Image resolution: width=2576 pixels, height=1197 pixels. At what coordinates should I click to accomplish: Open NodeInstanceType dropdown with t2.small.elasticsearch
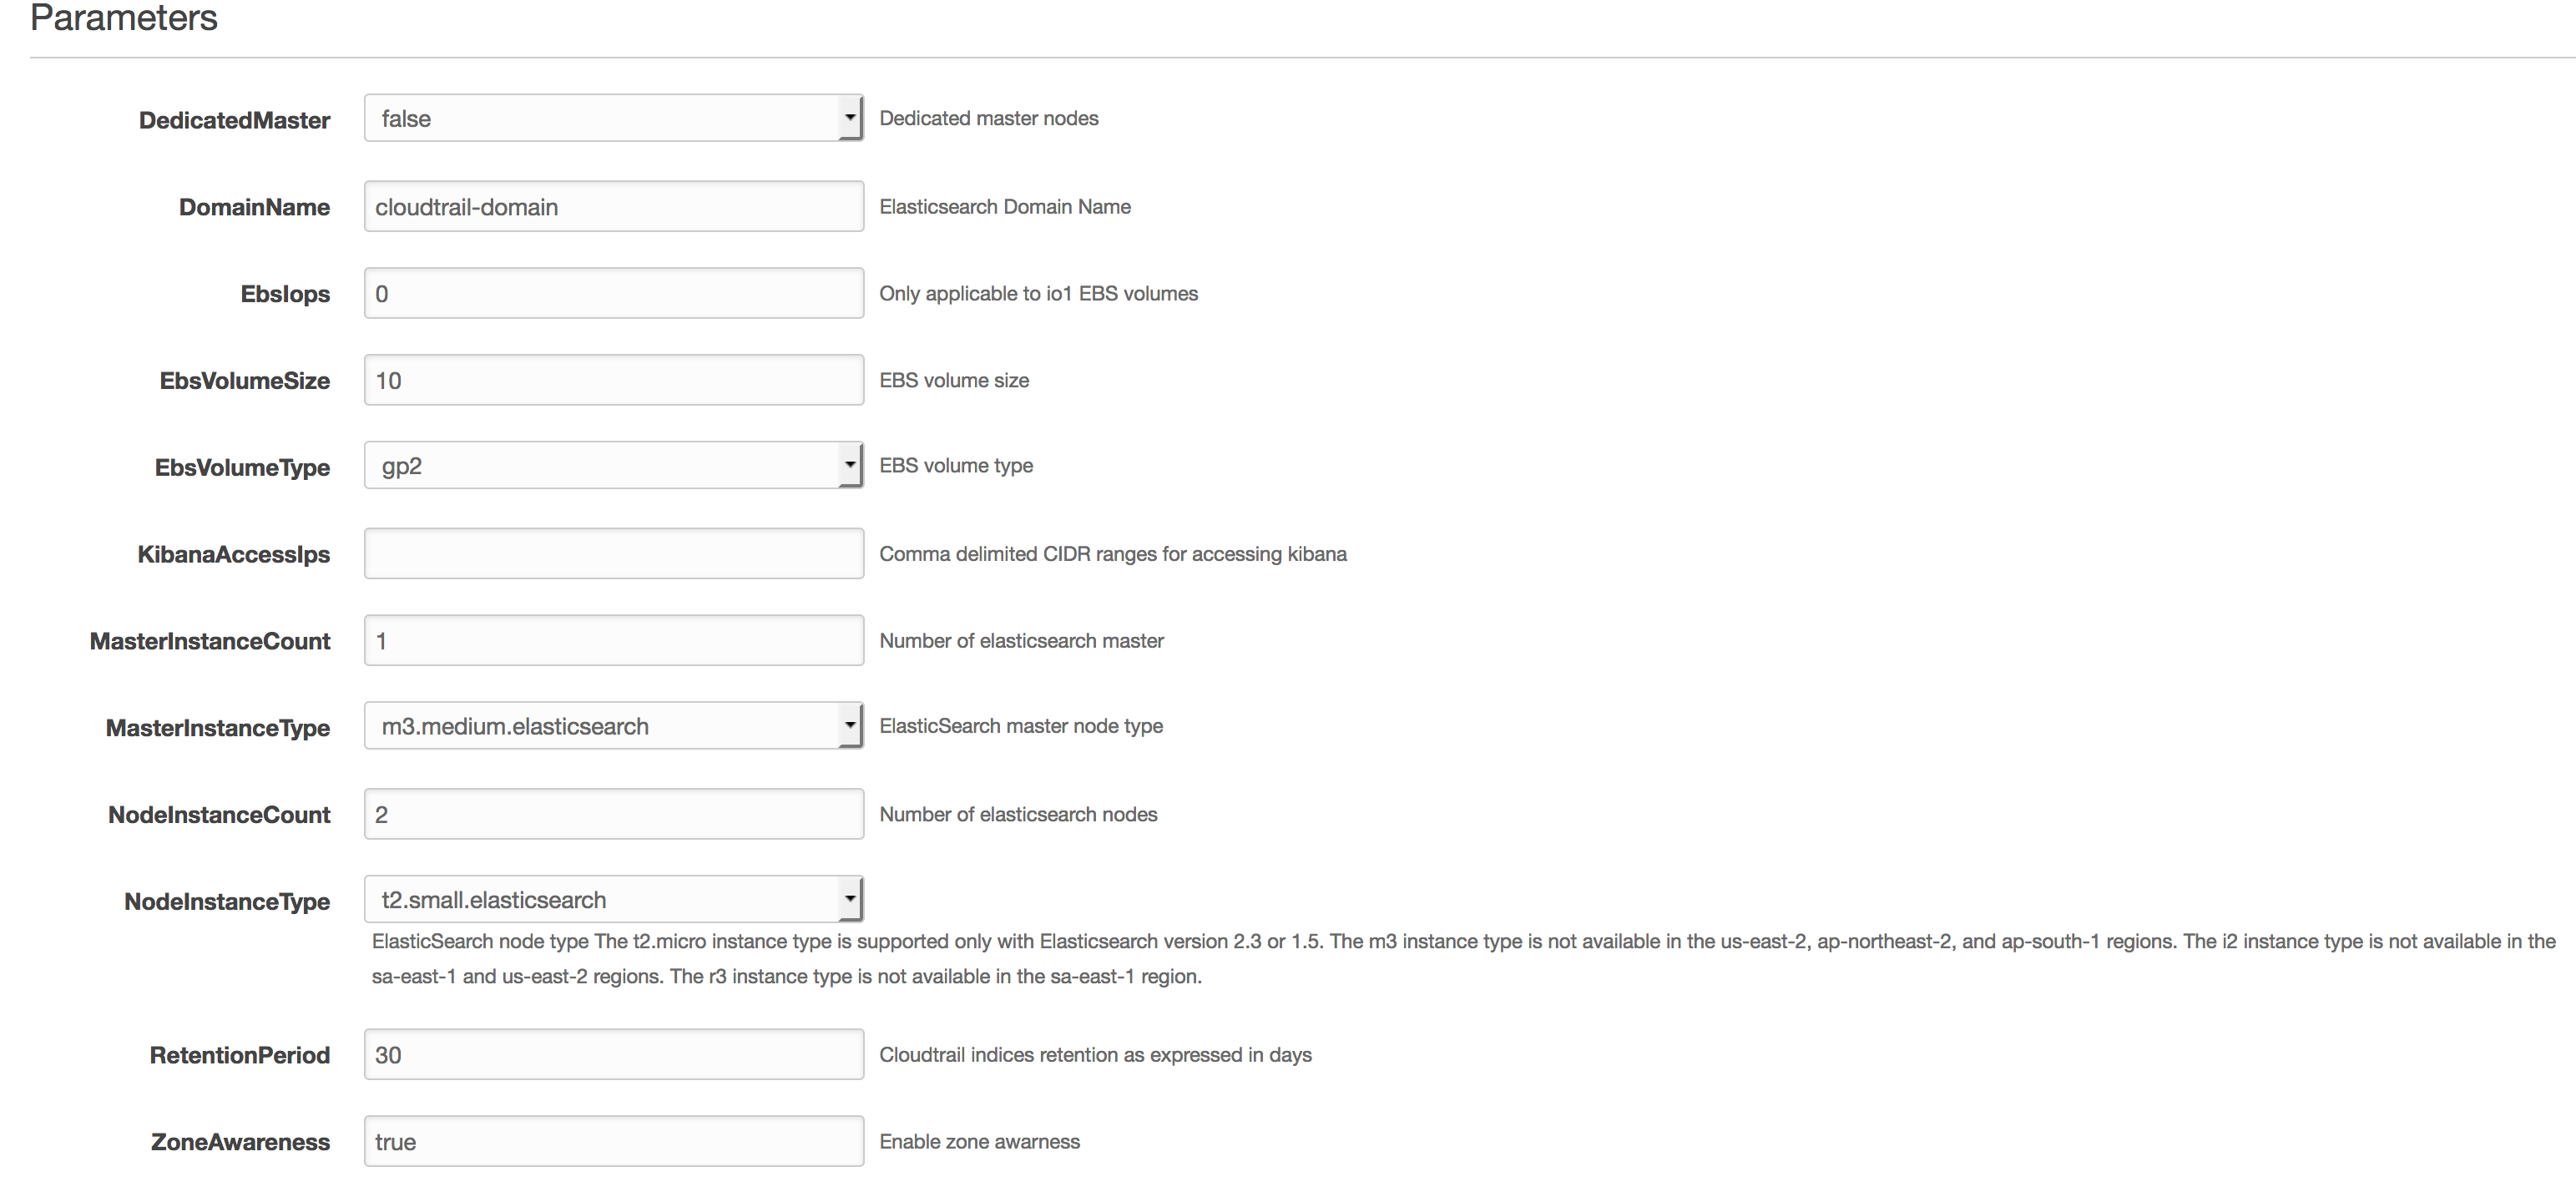(613, 900)
